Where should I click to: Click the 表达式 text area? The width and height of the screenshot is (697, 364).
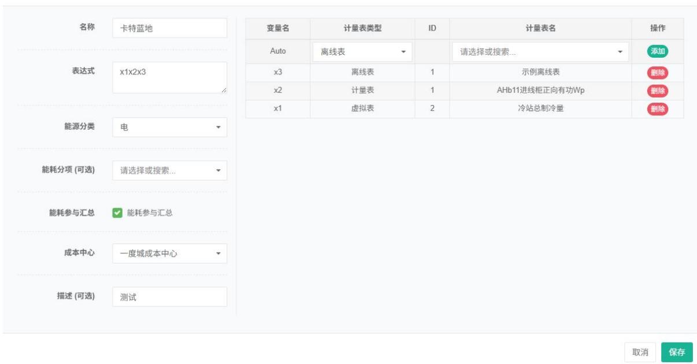[x=169, y=77]
